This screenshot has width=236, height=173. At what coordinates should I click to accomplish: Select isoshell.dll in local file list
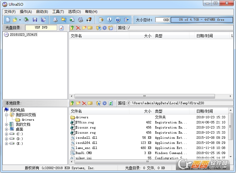[x=86, y=138]
